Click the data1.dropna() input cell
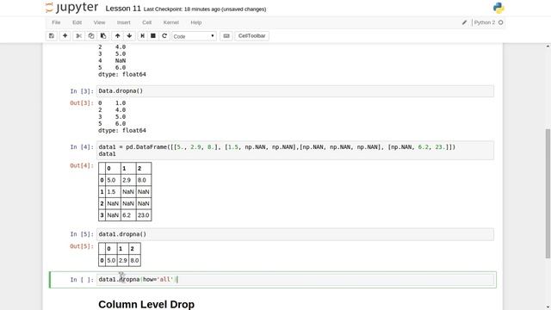 point(295,234)
